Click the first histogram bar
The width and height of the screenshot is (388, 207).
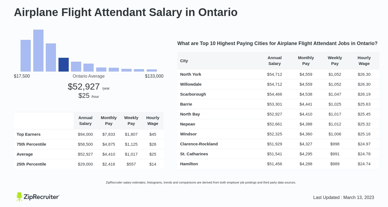click(x=25, y=56)
